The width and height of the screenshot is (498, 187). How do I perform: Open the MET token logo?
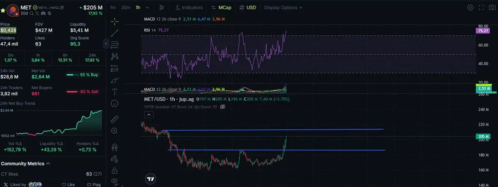point(13,10)
